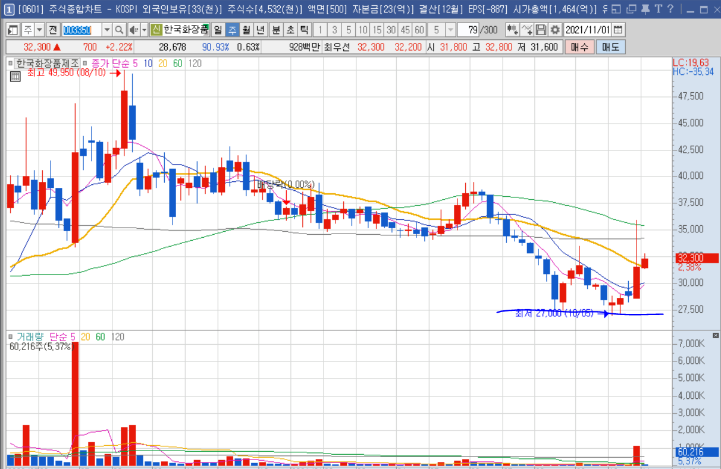
Task: Click the 928백만 trading value
Action: click(304, 47)
